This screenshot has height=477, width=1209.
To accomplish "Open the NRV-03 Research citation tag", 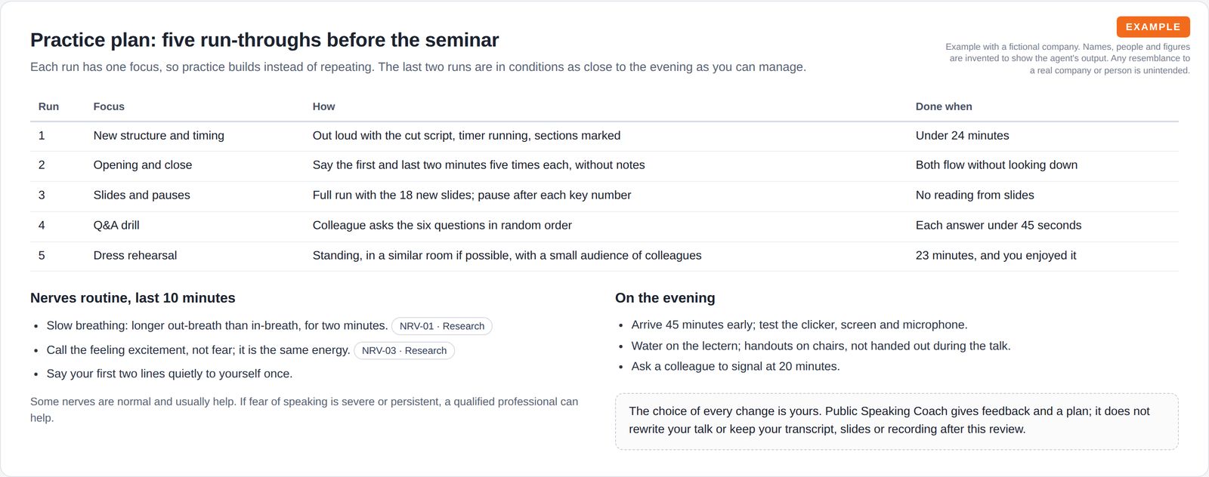I will tap(404, 350).
